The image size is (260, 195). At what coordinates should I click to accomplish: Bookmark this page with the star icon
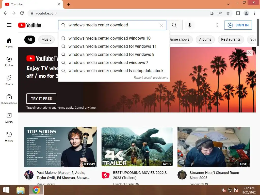228,13
